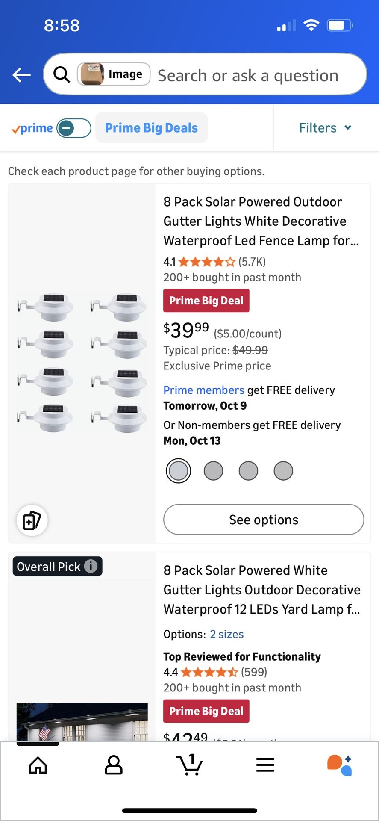This screenshot has height=821, width=379.
Task: Tap the Prime members delivery link
Action: (x=204, y=390)
